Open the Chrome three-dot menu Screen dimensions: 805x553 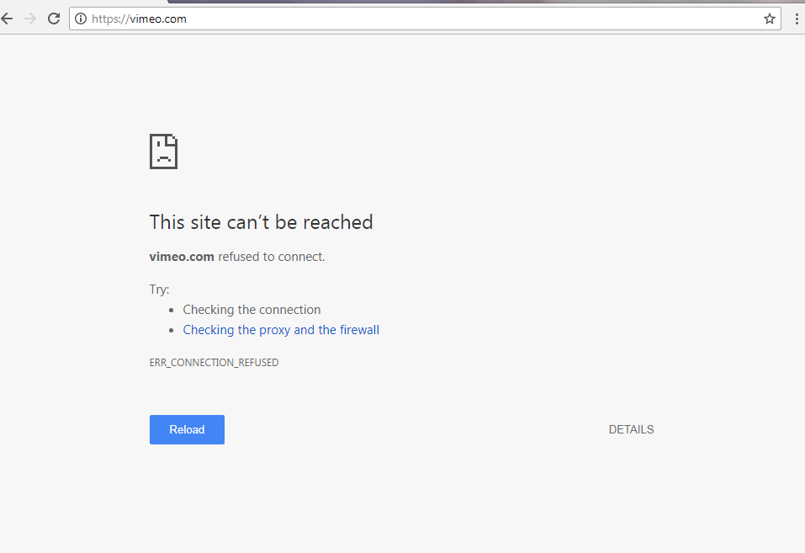coord(797,19)
